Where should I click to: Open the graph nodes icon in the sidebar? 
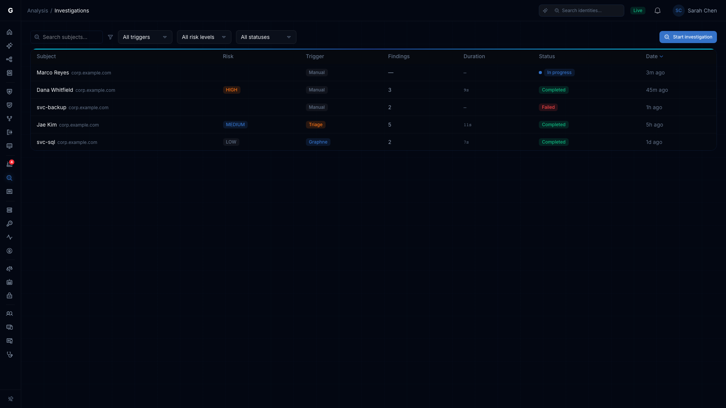[9, 59]
